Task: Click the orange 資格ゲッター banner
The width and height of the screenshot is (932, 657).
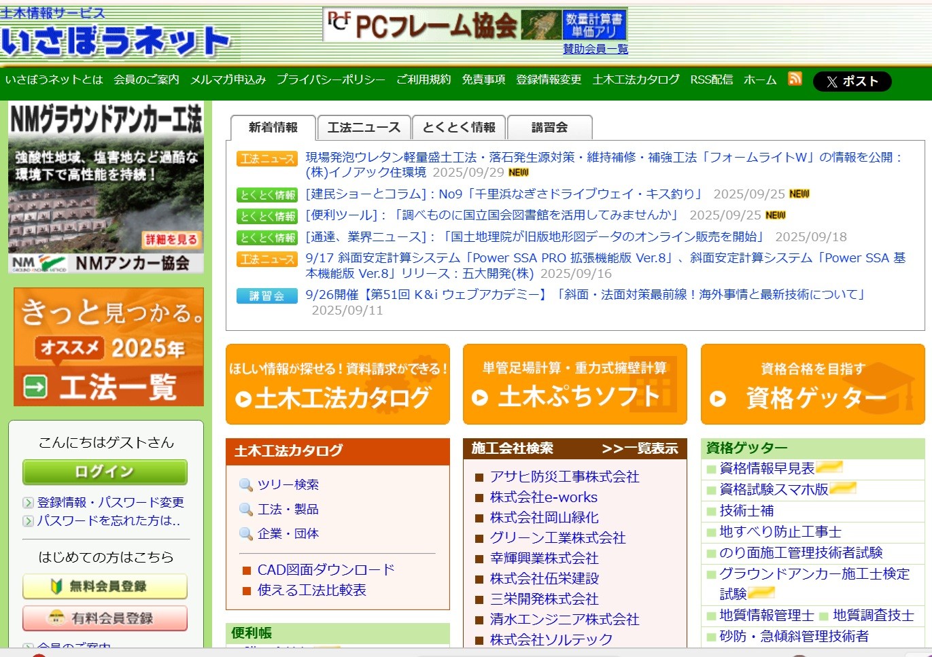Action: point(812,385)
